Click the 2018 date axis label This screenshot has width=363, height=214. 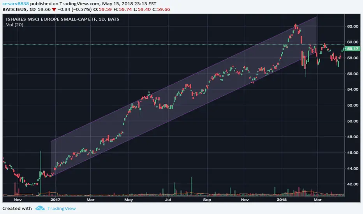pyautogui.click(x=282, y=200)
